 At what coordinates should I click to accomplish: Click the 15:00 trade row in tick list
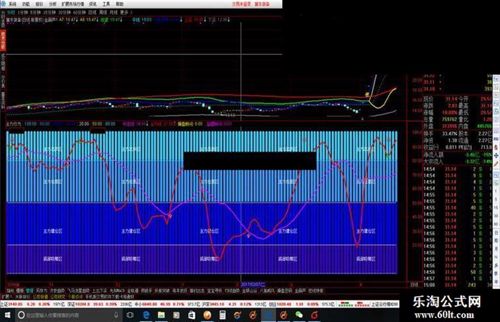click(457, 284)
